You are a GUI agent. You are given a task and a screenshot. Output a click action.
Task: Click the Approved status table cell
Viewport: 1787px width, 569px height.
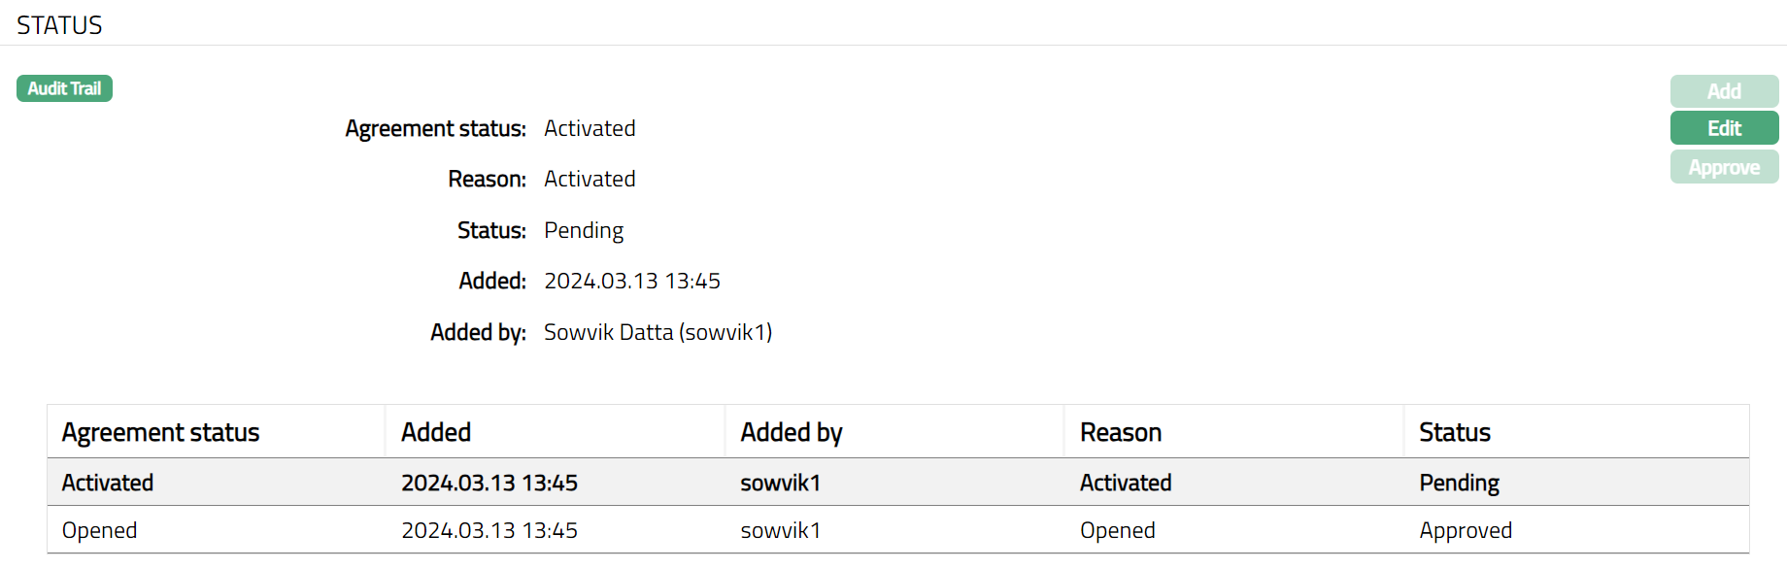pos(1466,530)
